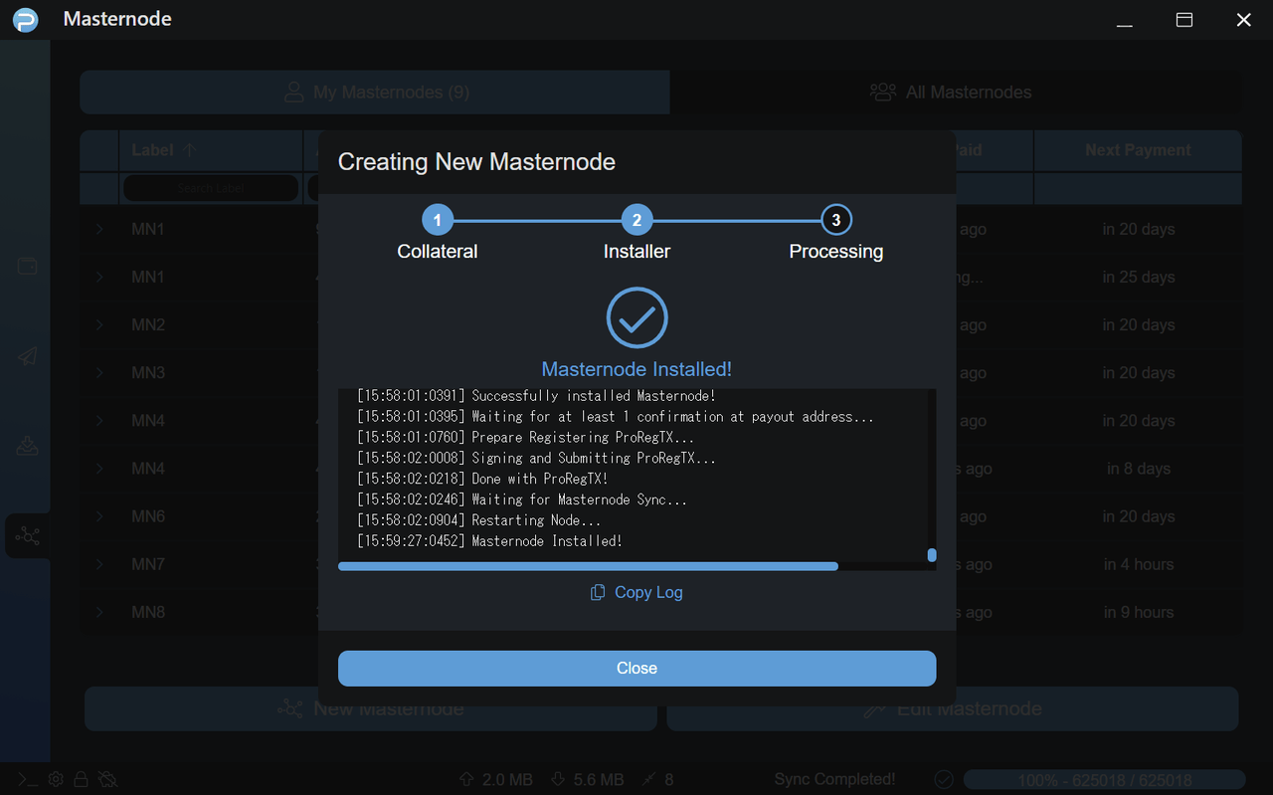Expand the MN6 row details

[x=99, y=516]
